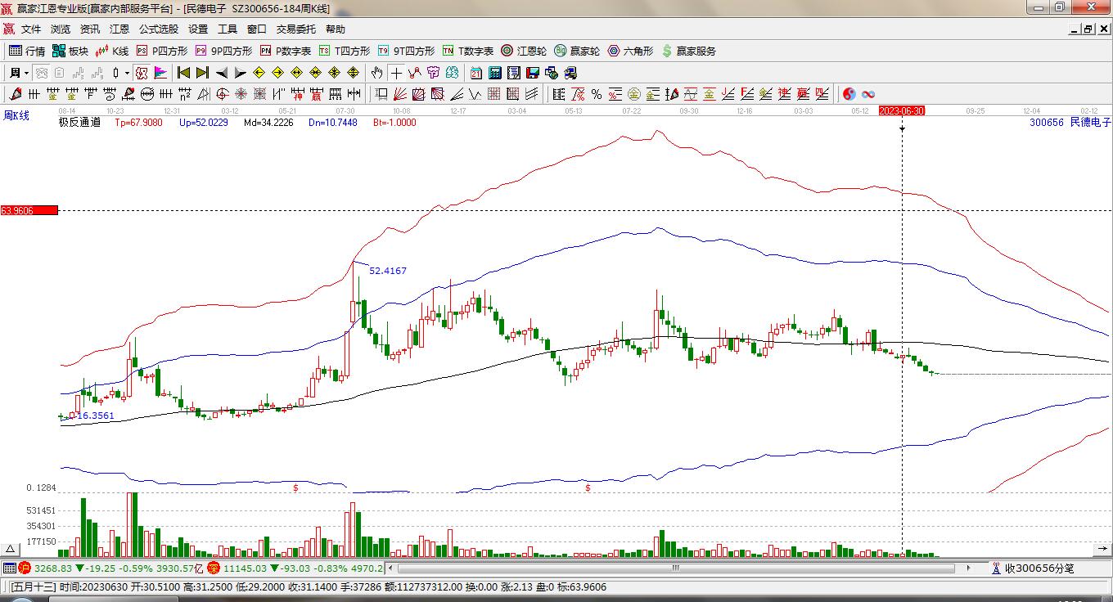Screen dimensions: 1113x602
Task: Click the Tp=67.9080 indicator value
Action: 138,123
